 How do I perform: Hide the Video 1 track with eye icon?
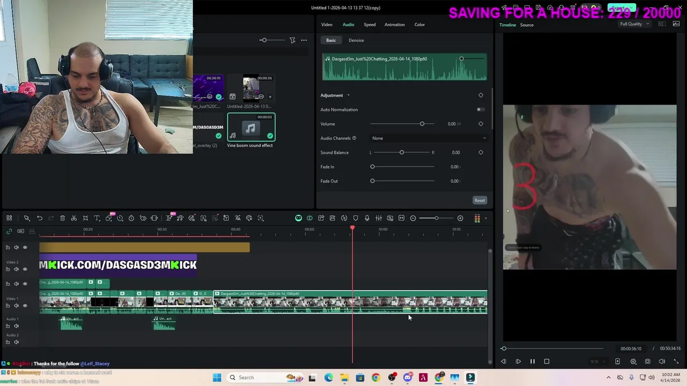click(x=25, y=306)
